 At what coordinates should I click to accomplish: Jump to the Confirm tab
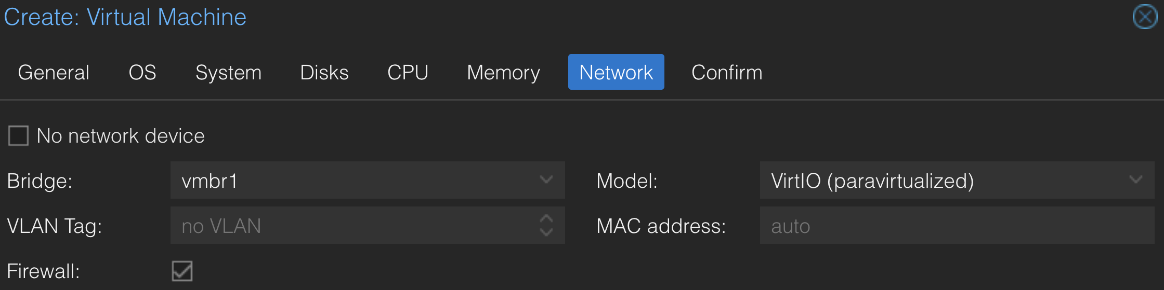pyautogui.click(x=727, y=72)
